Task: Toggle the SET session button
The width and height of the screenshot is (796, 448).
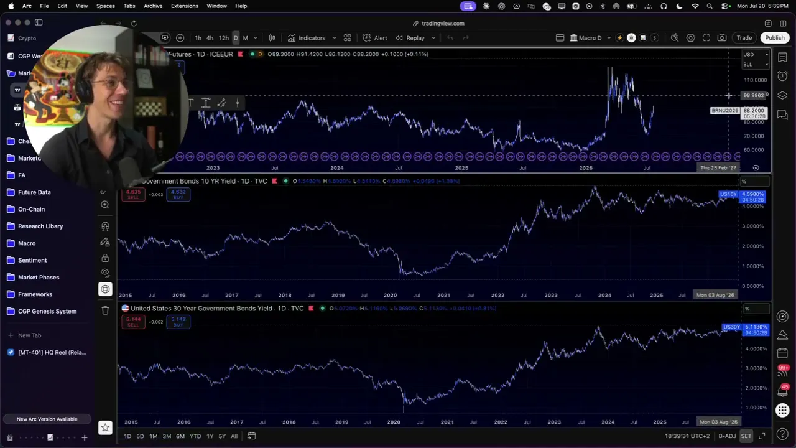Action: (x=746, y=436)
